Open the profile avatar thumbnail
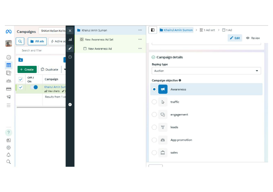Screen dimensions: 273x192 click(9, 43)
